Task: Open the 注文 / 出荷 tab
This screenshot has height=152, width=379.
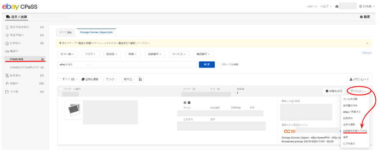Action: tap(17, 17)
